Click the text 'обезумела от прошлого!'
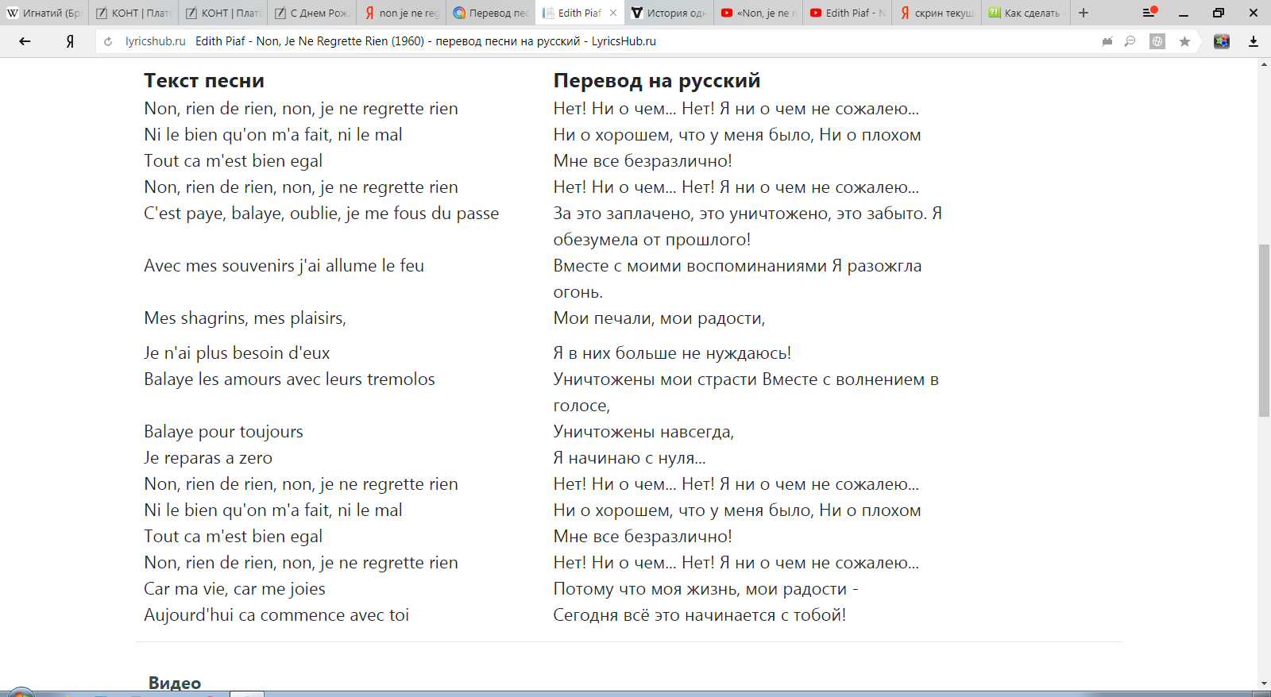 652,240
